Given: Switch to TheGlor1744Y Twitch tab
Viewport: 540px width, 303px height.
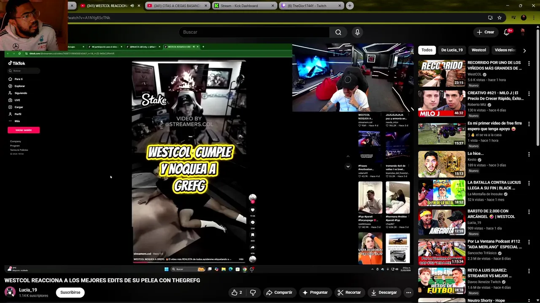Looking at the screenshot, I should [310, 6].
